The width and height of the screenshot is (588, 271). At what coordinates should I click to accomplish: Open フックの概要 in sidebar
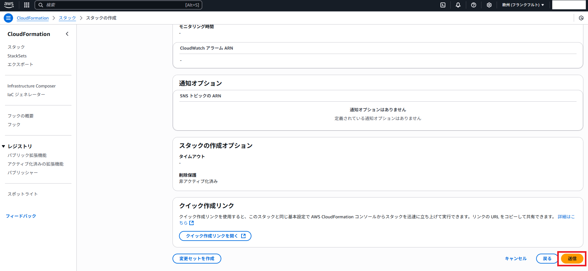[x=21, y=116]
